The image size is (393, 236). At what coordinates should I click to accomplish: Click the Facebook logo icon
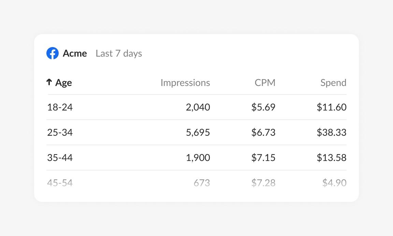[53, 53]
